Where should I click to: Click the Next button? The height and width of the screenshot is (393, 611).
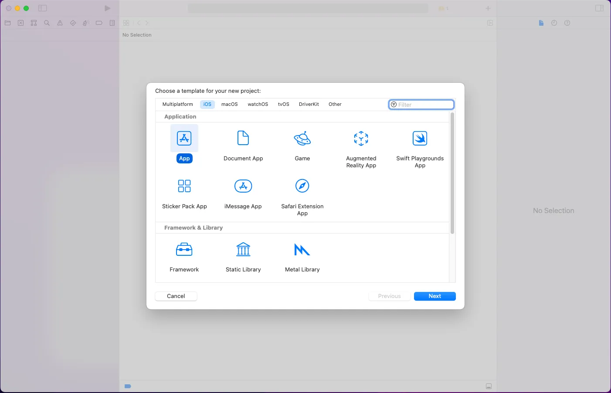[x=435, y=296]
